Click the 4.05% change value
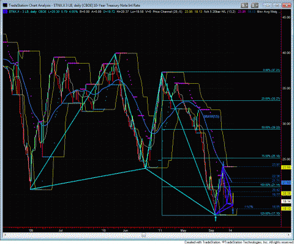294x244 pixels. 73,12
